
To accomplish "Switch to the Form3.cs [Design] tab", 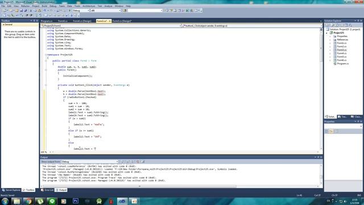I will (122, 21).
